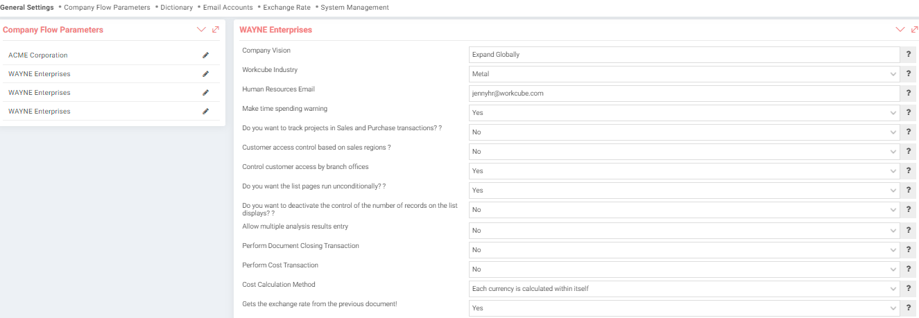The height and width of the screenshot is (318, 919).
Task: Show help for list pages run unconditionally
Action: coord(909,191)
